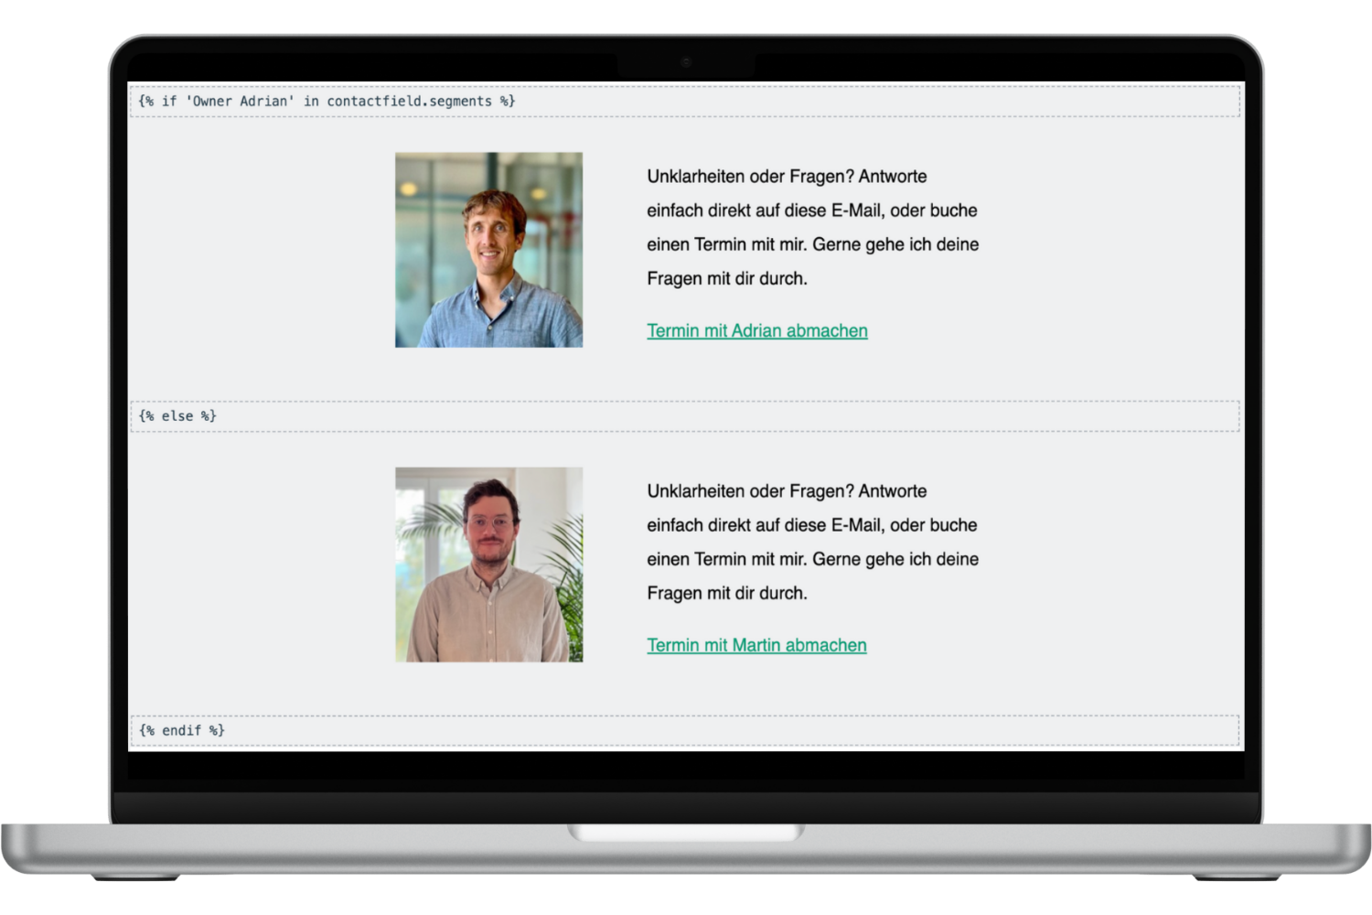1372x915 pixels.
Task: Click 'Fragen mit dir durch.' in Adrian's section
Action: [727, 279]
